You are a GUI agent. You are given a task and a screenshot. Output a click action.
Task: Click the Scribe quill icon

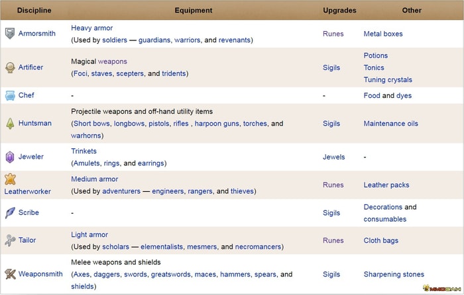click(10, 212)
